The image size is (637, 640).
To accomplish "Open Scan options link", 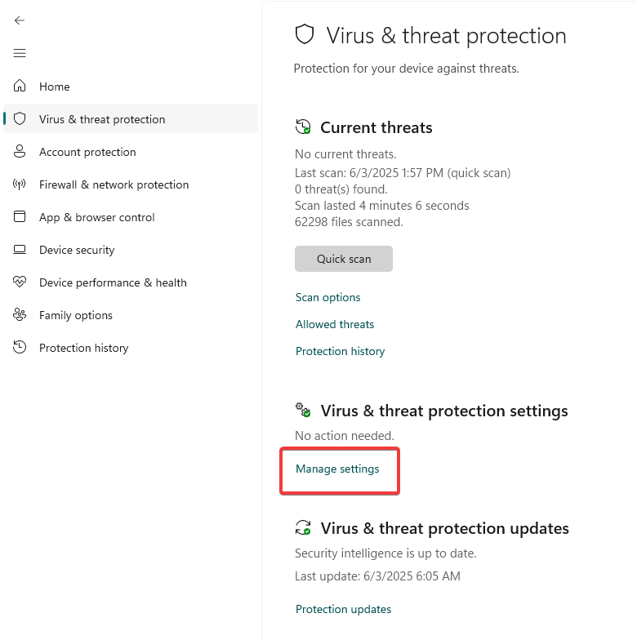I will (x=328, y=297).
